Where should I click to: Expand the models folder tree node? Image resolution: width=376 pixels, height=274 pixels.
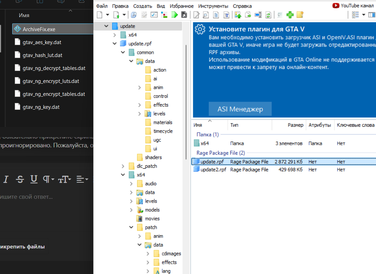[x=131, y=210]
